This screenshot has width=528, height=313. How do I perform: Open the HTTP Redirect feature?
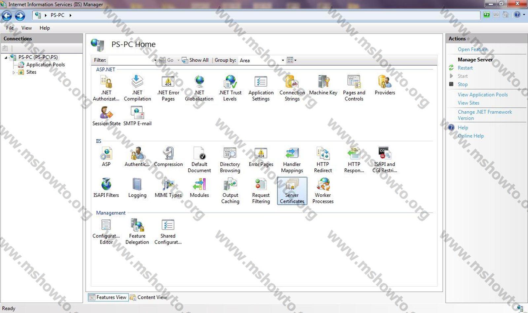point(323,160)
